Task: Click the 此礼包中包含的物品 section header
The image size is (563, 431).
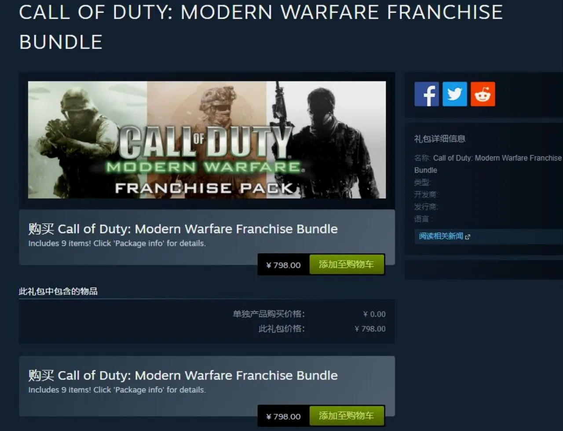Action: (x=58, y=291)
